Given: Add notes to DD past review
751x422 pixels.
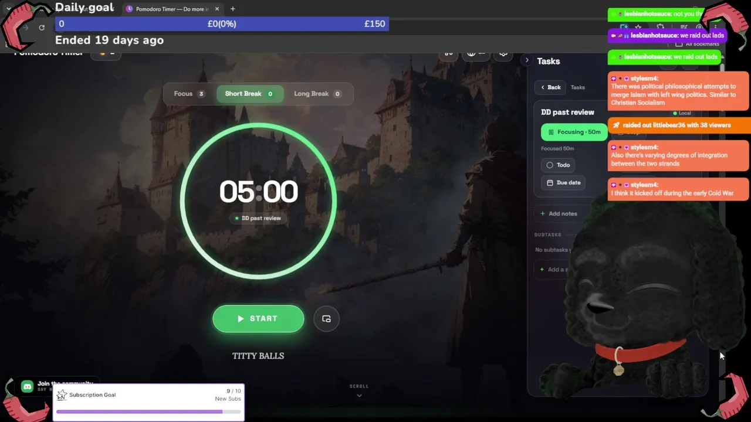Looking at the screenshot, I should (x=559, y=214).
